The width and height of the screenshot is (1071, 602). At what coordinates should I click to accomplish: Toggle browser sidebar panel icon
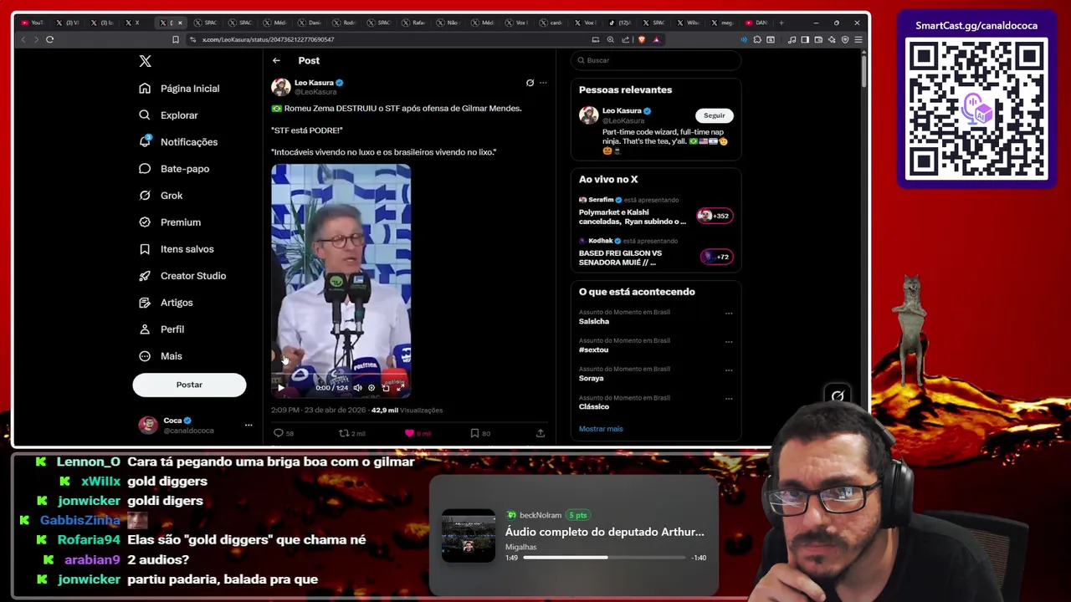click(x=805, y=39)
